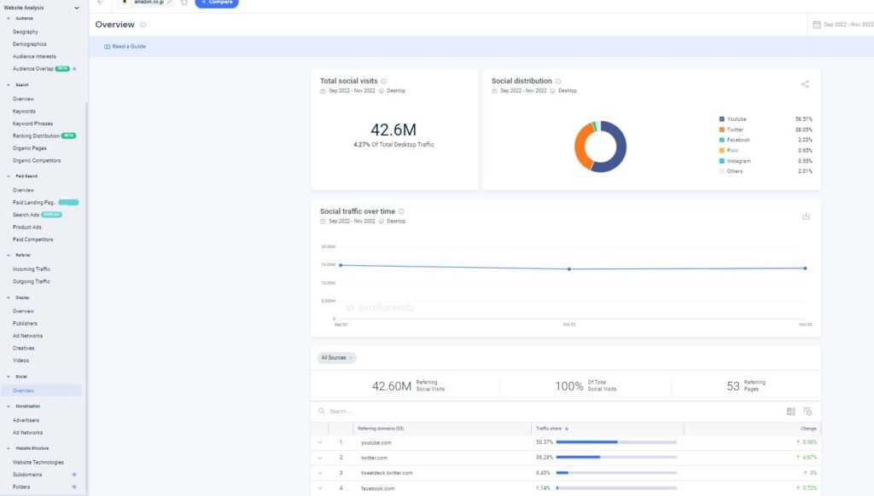Open Organic Competitors in the sidebar
874x496 pixels.
pos(37,160)
